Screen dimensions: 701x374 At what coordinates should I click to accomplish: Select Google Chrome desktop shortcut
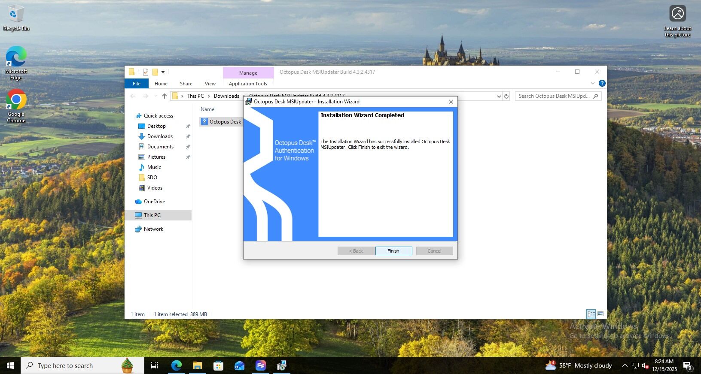tap(16, 106)
